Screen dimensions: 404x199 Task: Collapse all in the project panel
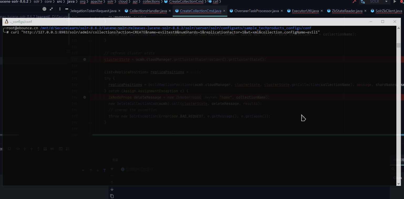click(51, 9)
